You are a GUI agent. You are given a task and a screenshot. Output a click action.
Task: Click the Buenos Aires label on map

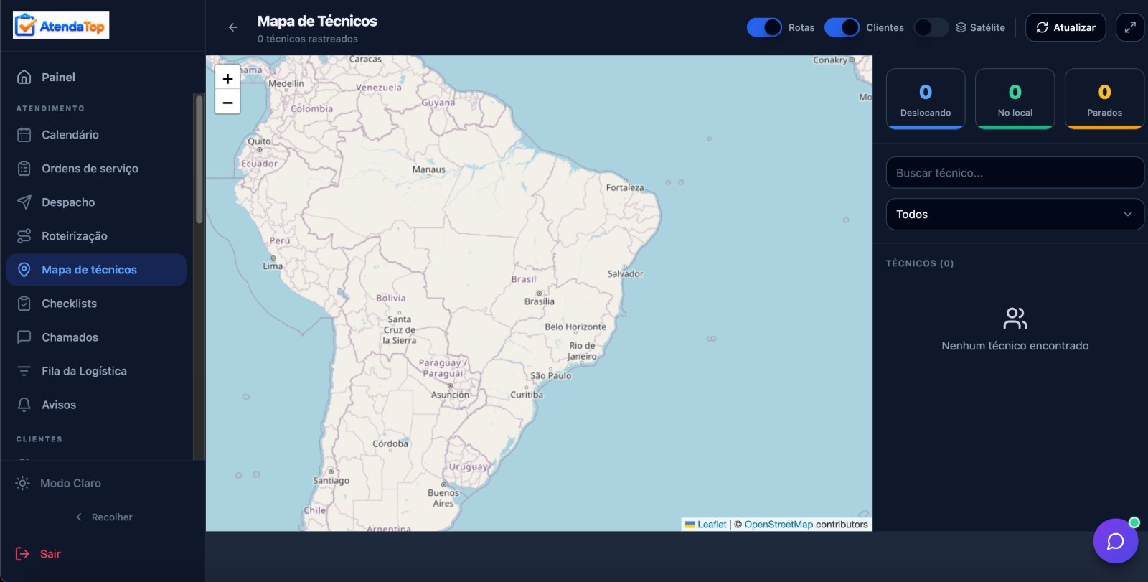coord(443,498)
